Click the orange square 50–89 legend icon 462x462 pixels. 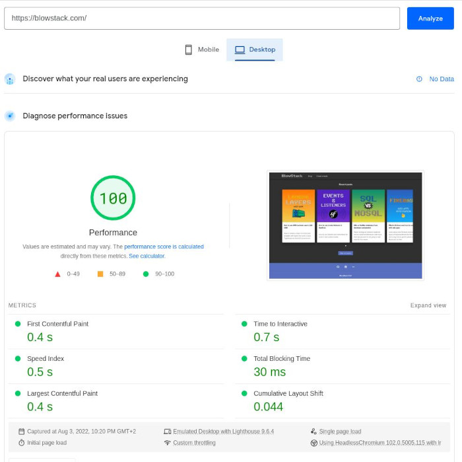point(100,274)
